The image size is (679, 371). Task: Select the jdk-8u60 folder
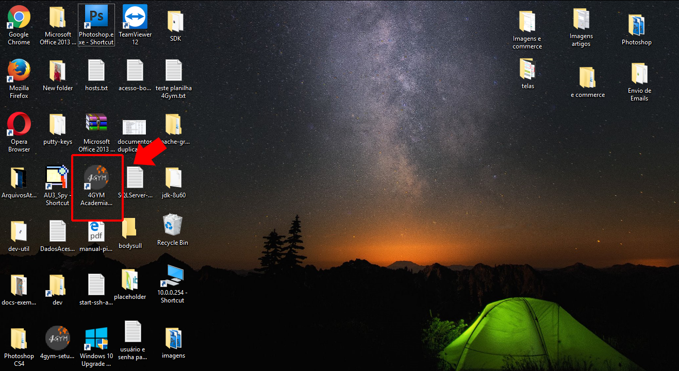pyautogui.click(x=173, y=178)
